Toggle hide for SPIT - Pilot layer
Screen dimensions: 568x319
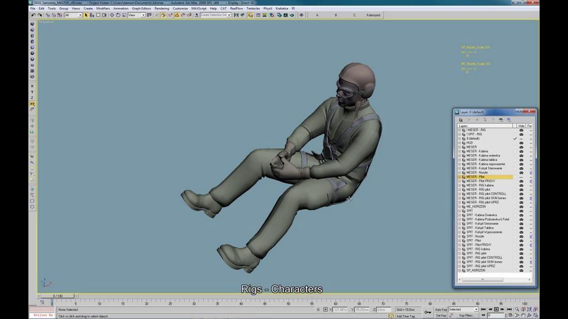(x=521, y=240)
